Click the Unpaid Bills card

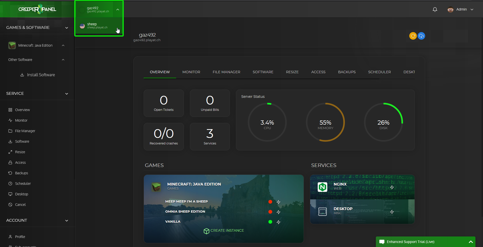pyautogui.click(x=210, y=103)
